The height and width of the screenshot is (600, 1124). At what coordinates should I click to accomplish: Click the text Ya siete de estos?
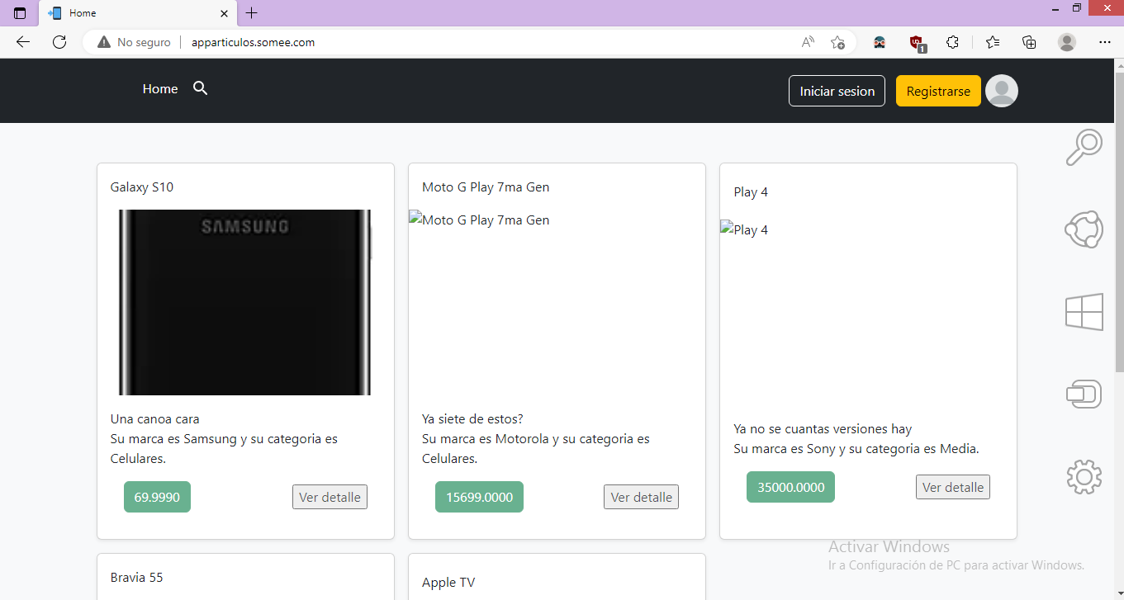pyautogui.click(x=472, y=419)
